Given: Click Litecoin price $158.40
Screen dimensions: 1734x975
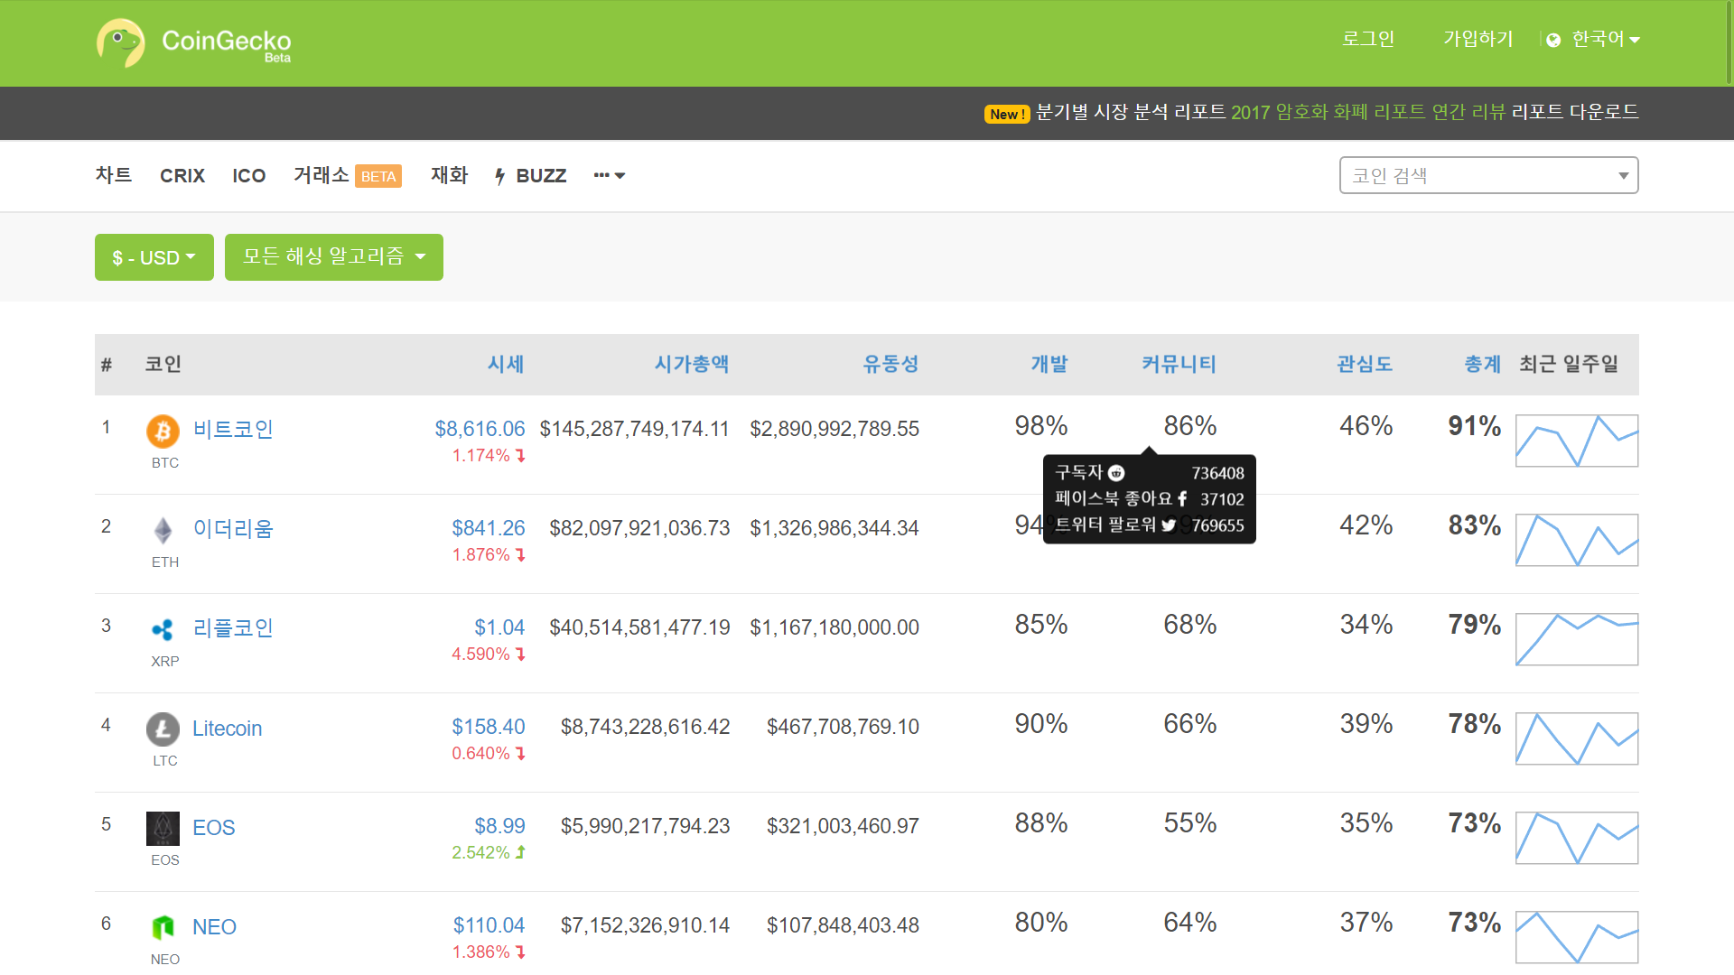Looking at the screenshot, I should [489, 727].
